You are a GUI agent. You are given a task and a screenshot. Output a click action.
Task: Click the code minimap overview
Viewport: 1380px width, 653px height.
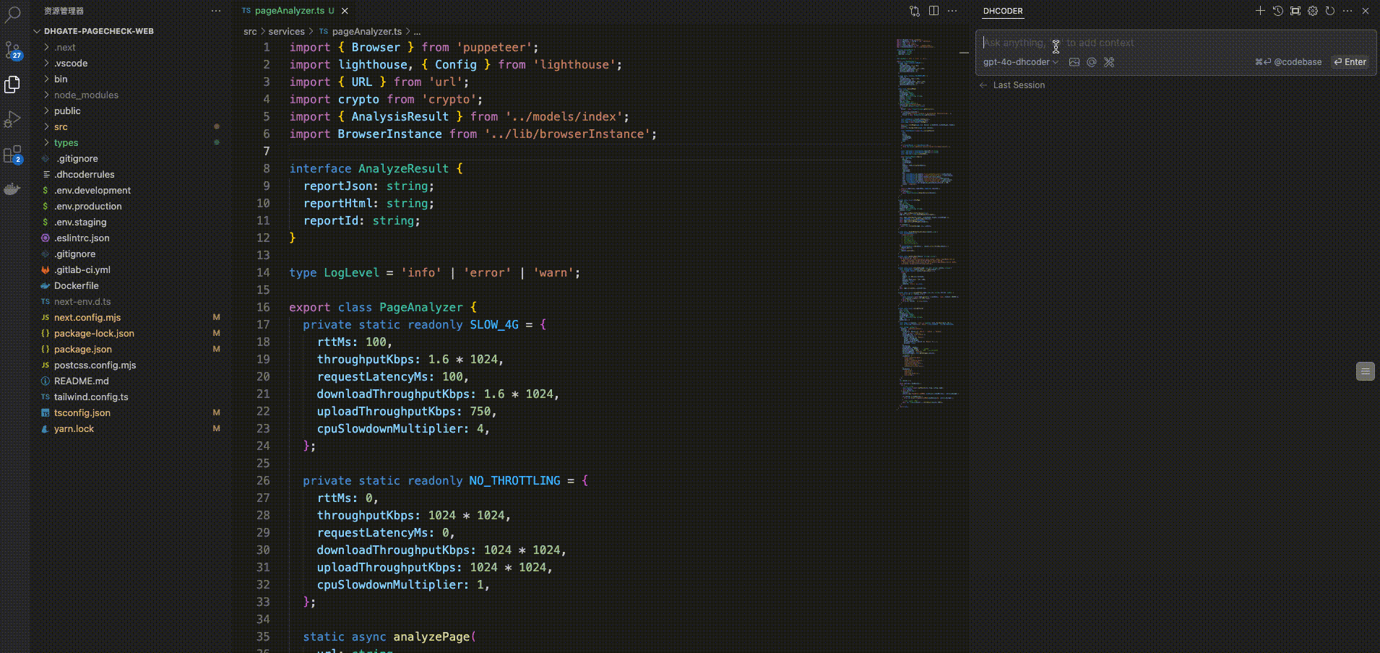click(x=928, y=224)
